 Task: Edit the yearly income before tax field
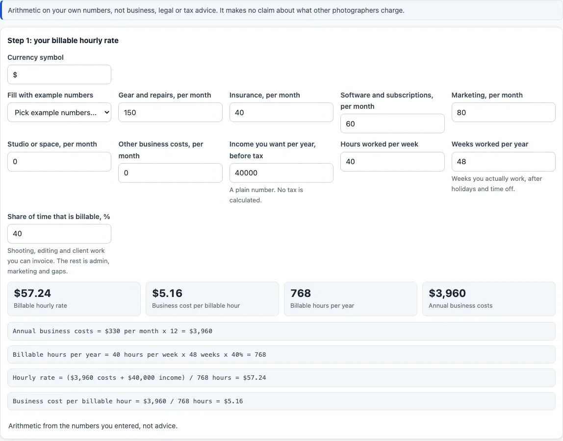[x=281, y=173]
